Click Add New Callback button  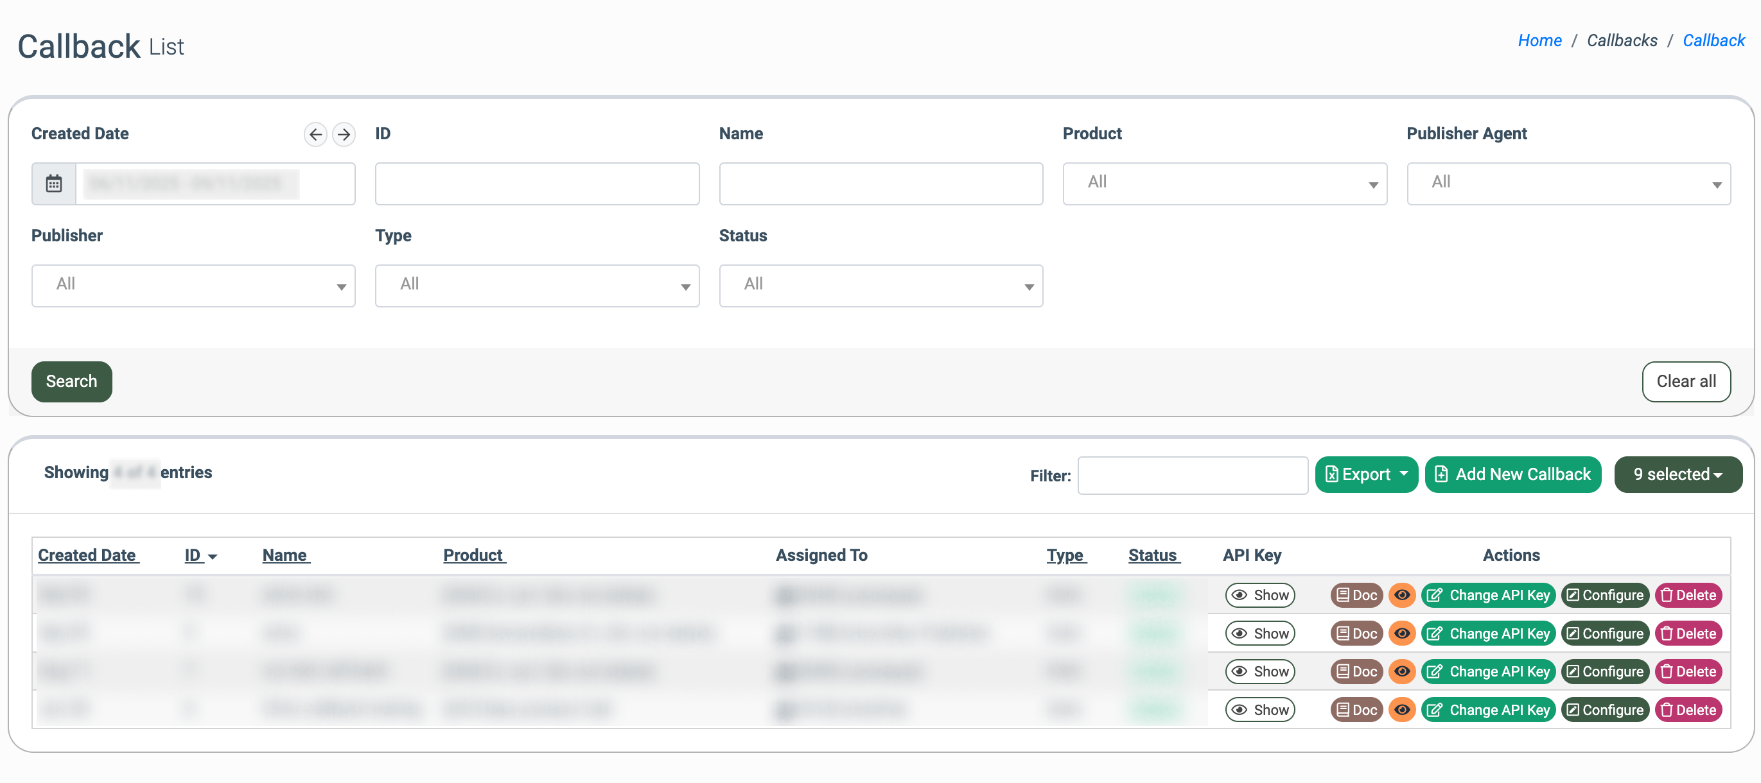[1513, 474]
